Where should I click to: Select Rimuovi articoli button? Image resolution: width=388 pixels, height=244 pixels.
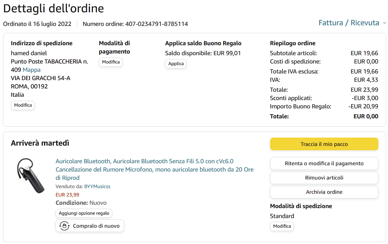(324, 178)
